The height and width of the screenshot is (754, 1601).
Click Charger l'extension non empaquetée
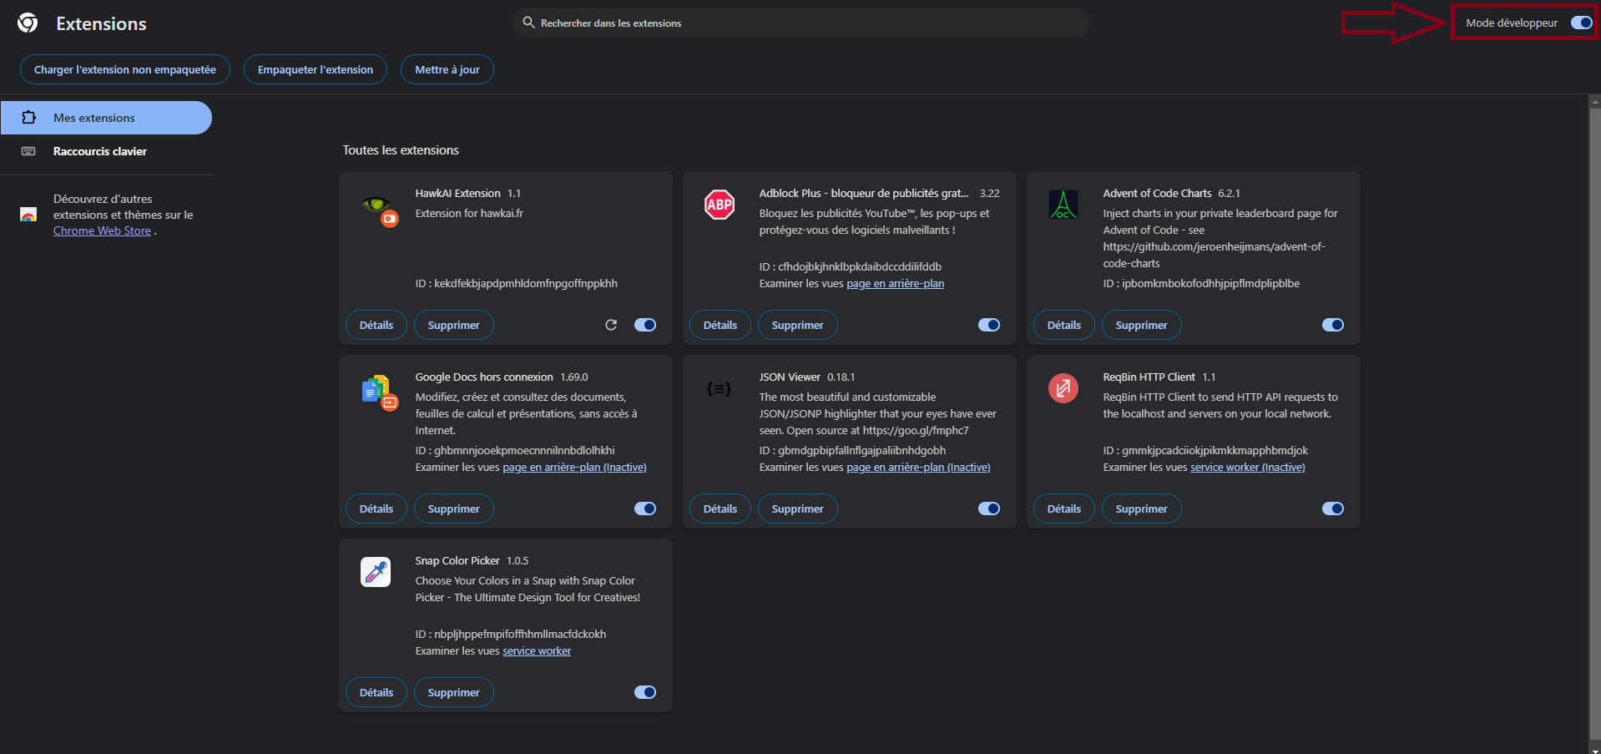click(x=125, y=69)
